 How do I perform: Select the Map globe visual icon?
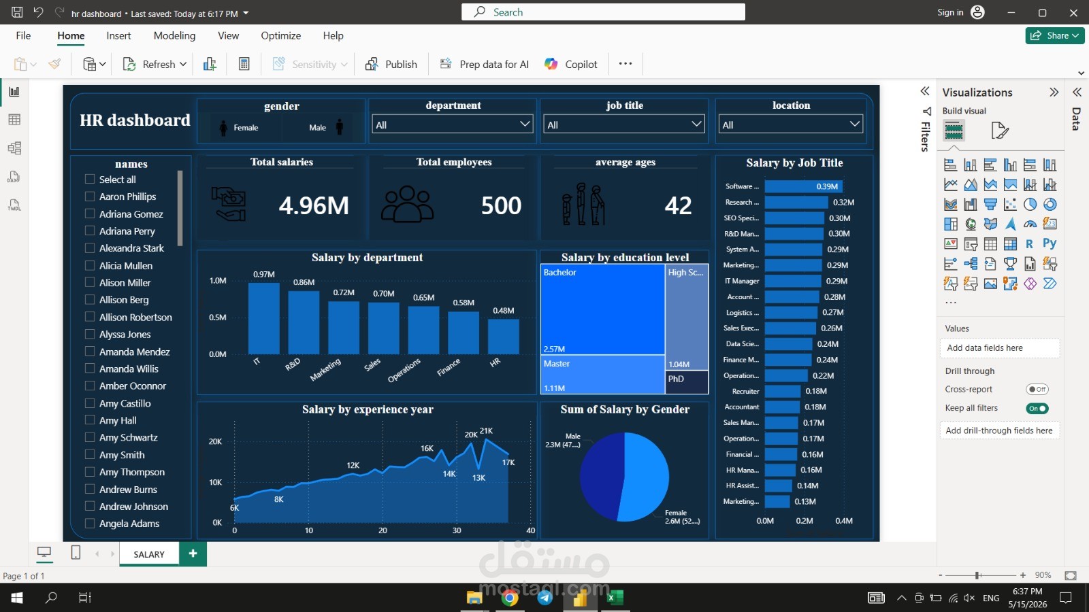(x=971, y=224)
